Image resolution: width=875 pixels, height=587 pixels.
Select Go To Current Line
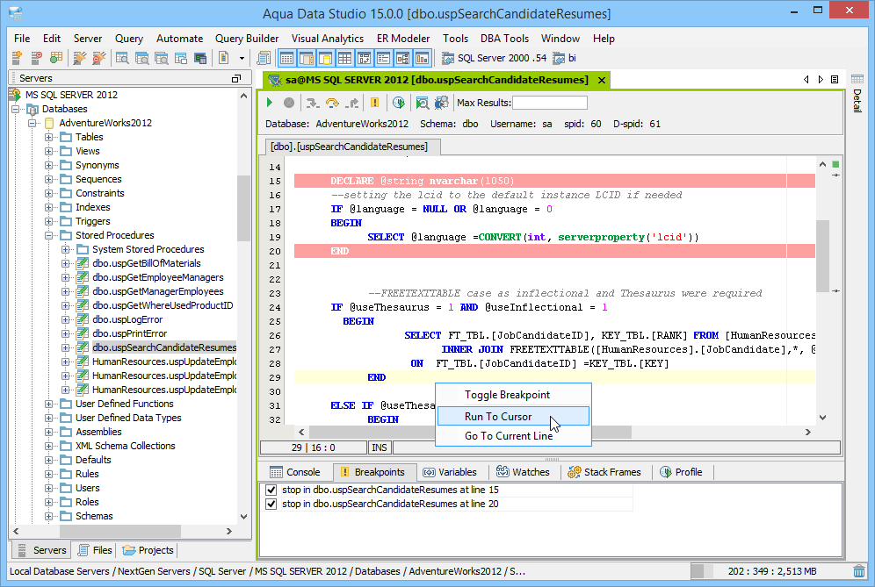point(513,436)
